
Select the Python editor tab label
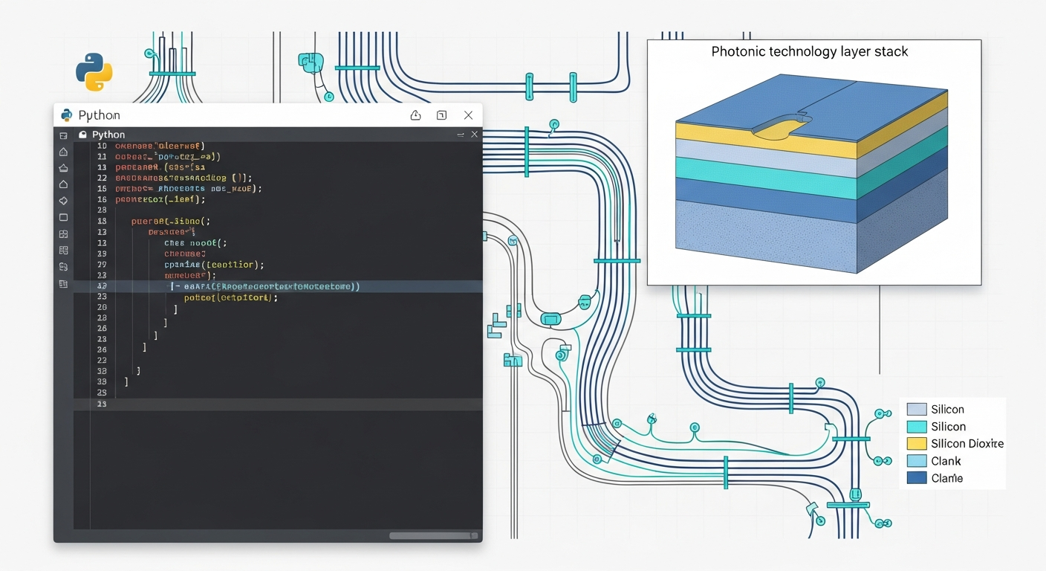pos(108,135)
